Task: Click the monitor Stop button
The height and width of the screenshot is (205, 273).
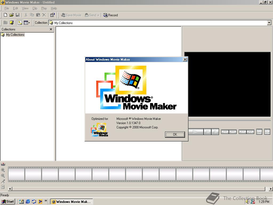Action: (215, 132)
